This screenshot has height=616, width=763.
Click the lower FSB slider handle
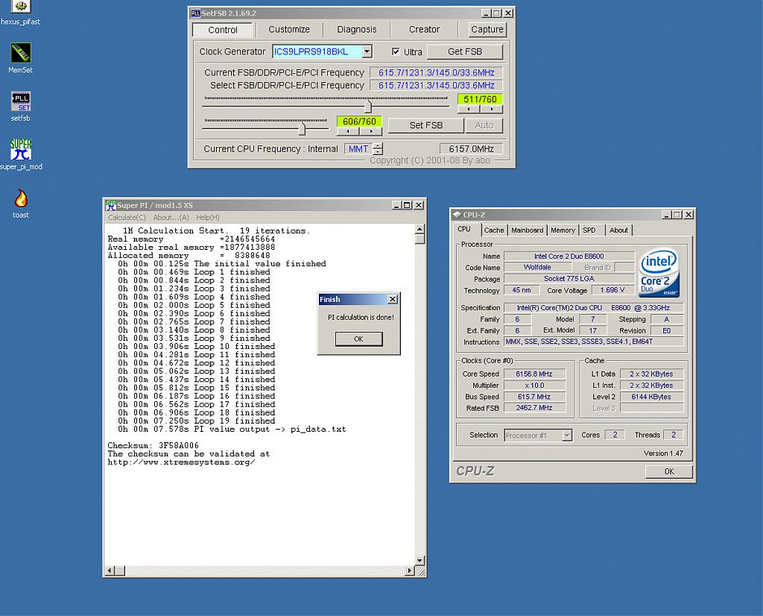(x=303, y=128)
